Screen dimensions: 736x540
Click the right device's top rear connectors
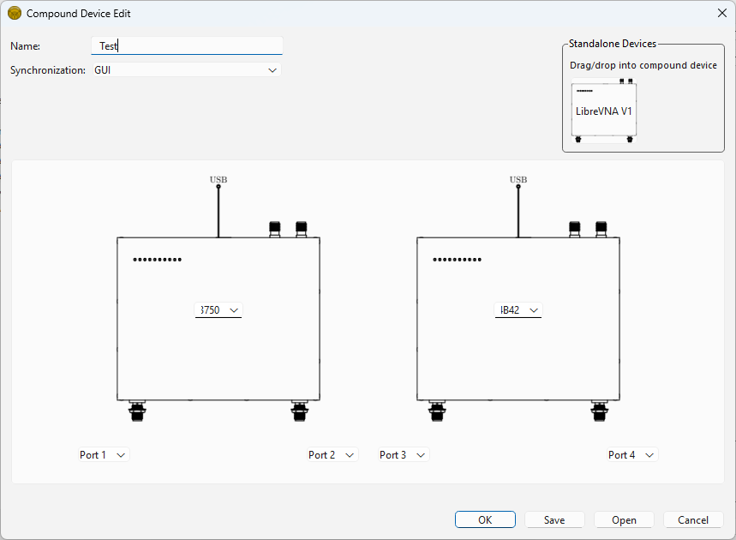click(x=588, y=228)
